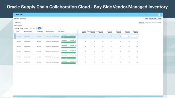Screen dimensions: 175x98
Task: Click the Minimum Quantity input in selected row
Action: (126, 36)
